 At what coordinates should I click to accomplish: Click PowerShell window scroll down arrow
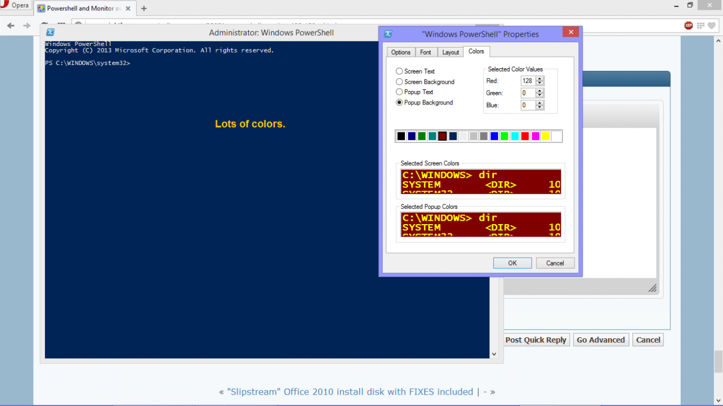(x=494, y=354)
